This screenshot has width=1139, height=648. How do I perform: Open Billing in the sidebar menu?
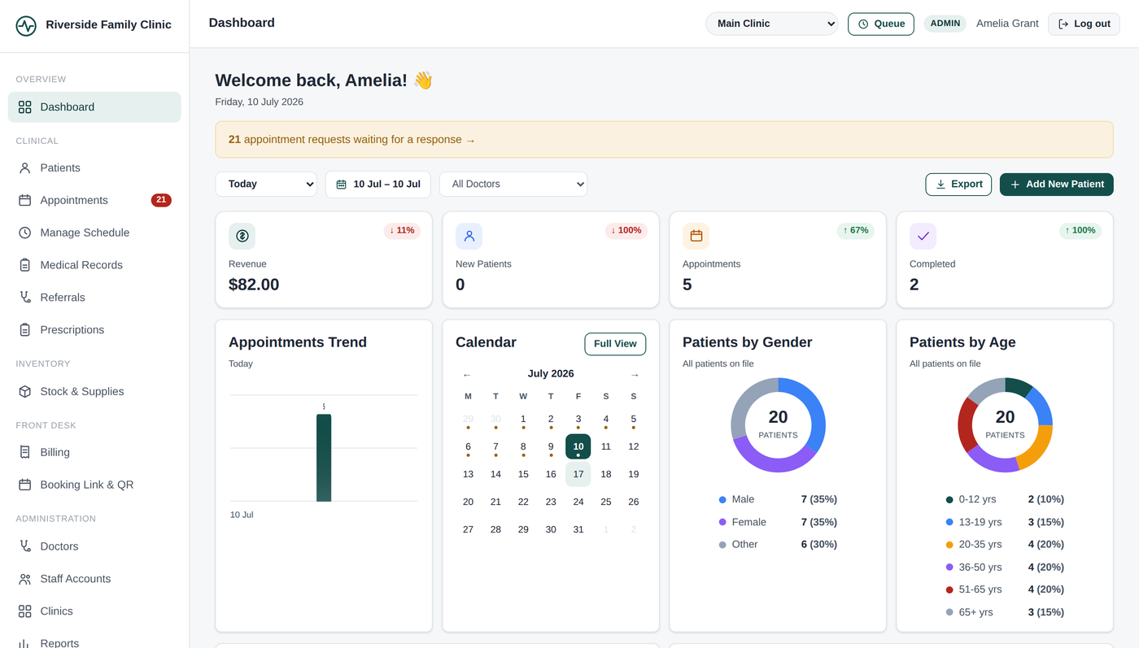point(94,452)
